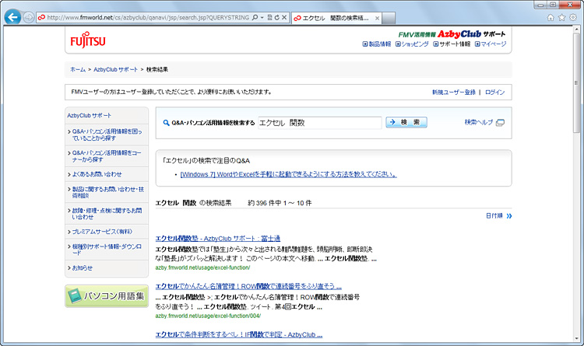The image size is (584, 346).
Task: Click the 日付順 double-chevron icon
Action: (x=509, y=216)
